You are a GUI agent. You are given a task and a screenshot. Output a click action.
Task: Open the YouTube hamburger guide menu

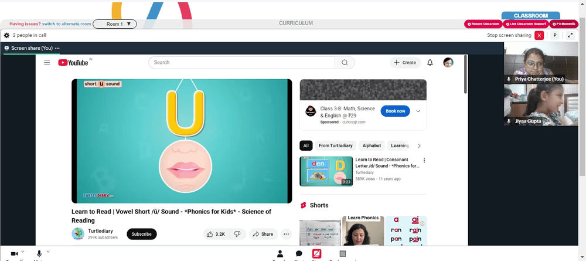pos(47,62)
